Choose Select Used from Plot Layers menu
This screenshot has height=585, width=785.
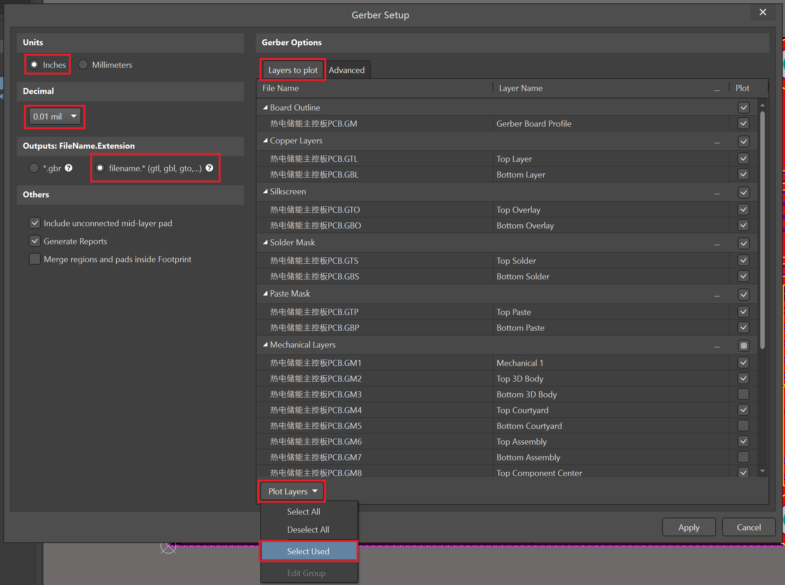click(308, 551)
